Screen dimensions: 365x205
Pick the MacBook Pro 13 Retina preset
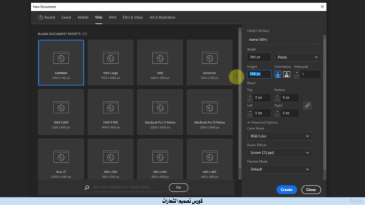[160, 112]
